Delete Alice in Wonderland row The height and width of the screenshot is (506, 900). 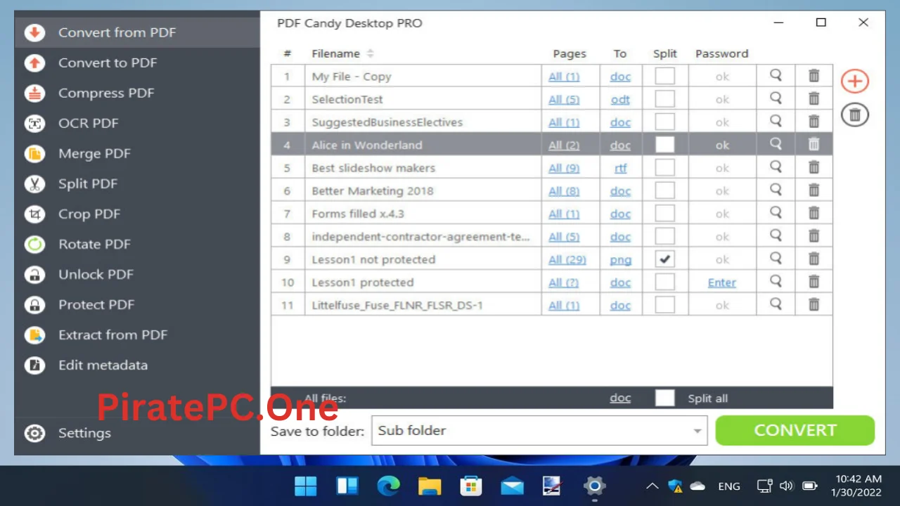pyautogui.click(x=814, y=144)
